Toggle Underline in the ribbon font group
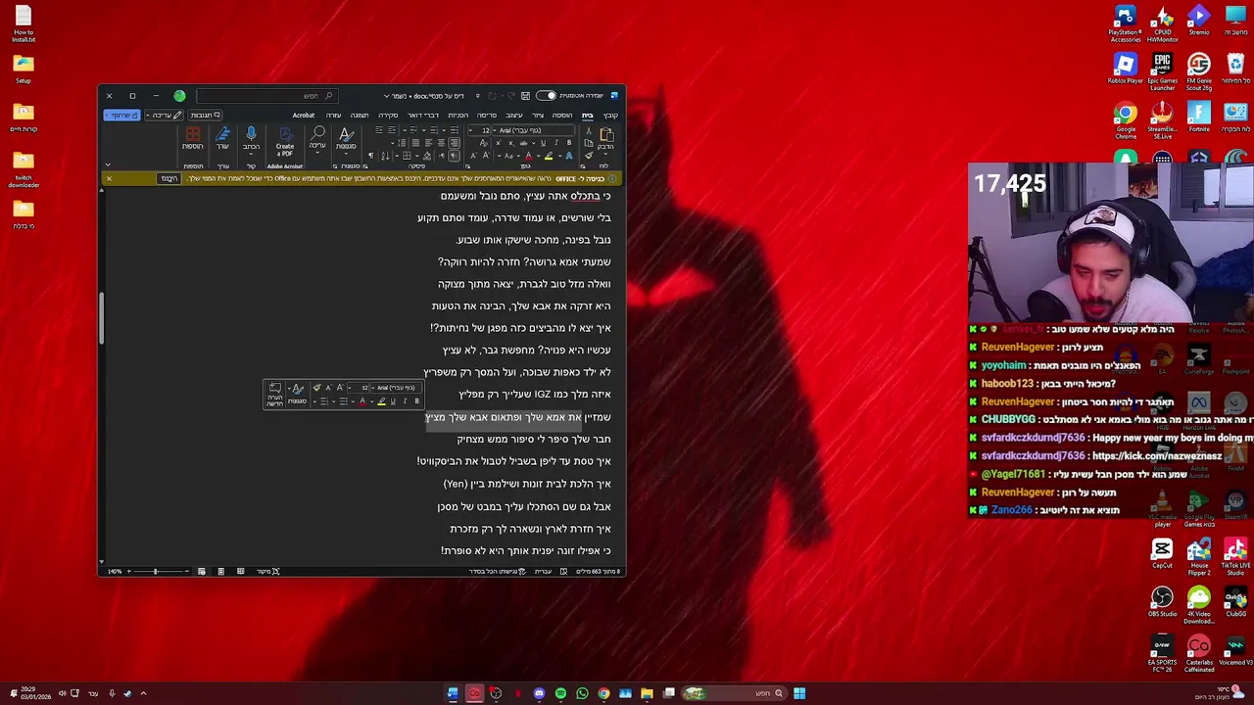Screen dimensions: 1254x705 point(544,143)
